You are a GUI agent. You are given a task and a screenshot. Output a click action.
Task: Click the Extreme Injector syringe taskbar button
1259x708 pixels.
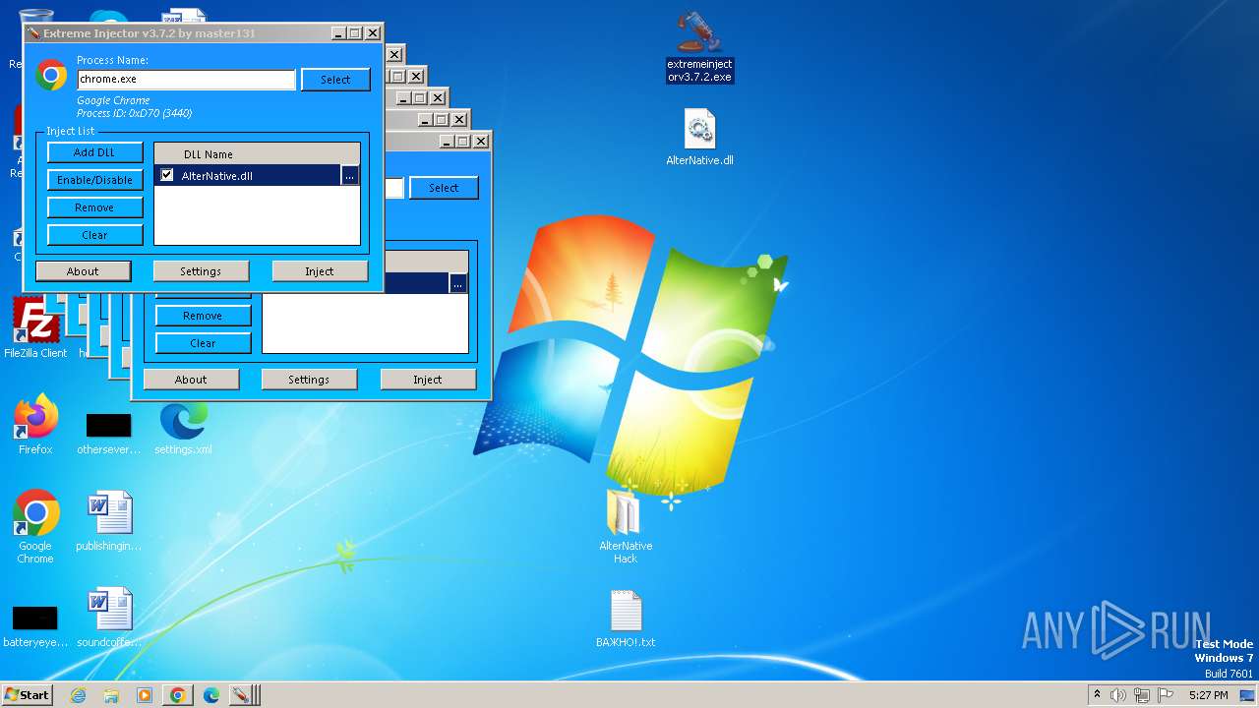[244, 695]
